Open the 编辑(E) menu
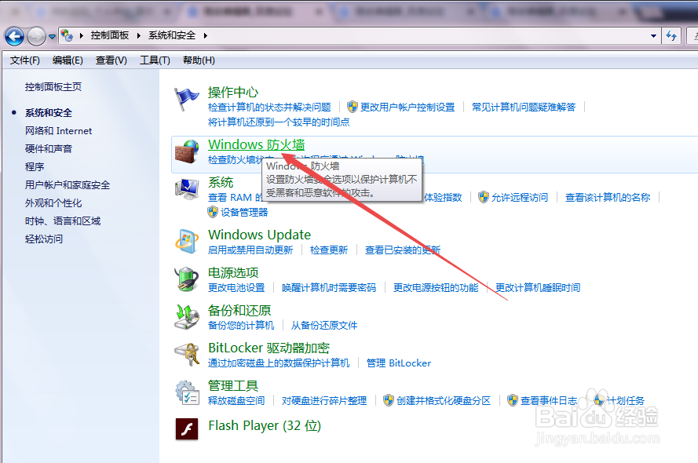698x463 pixels. pyautogui.click(x=68, y=60)
